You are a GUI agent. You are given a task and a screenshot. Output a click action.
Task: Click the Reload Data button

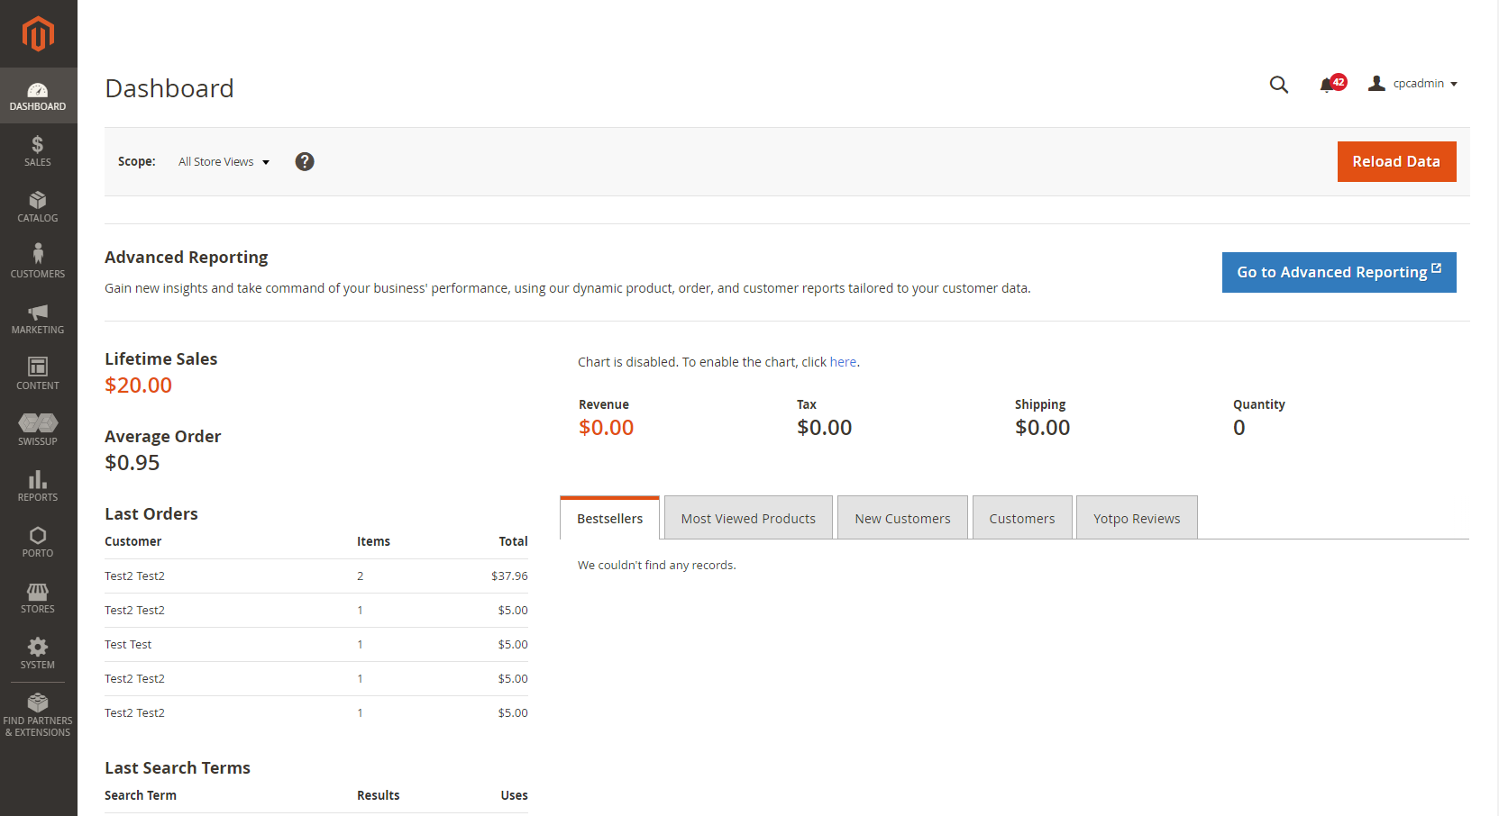pos(1396,161)
